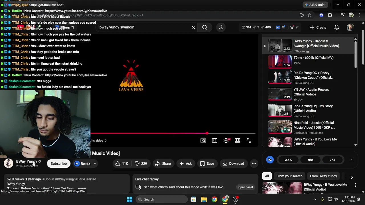The width and height of the screenshot is (365, 205).
Task: Click the Windows taskbar Search box
Action: [x=162, y=199]
